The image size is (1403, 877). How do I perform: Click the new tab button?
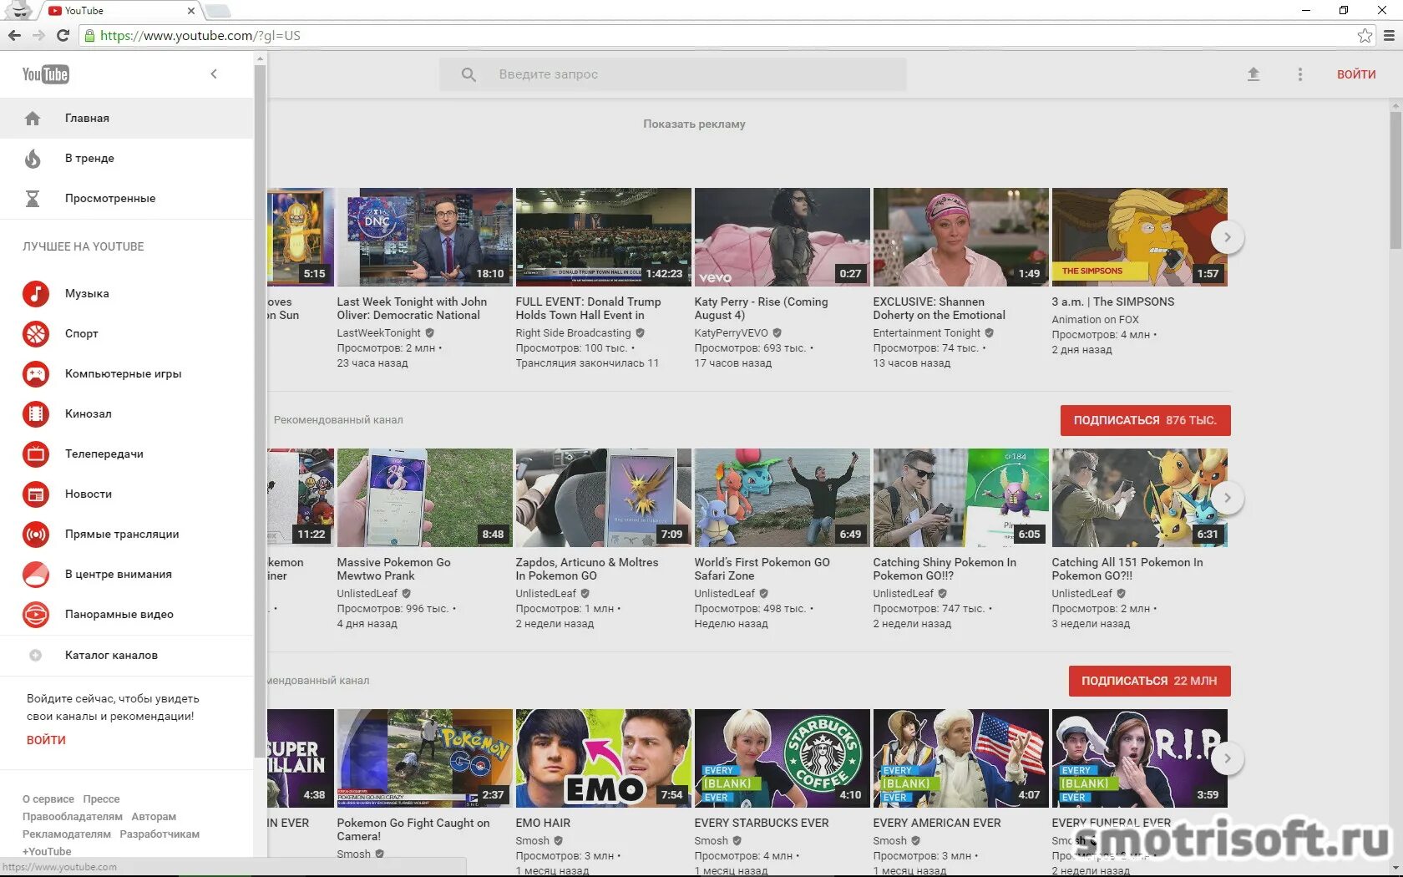click(x=217, y=11)
